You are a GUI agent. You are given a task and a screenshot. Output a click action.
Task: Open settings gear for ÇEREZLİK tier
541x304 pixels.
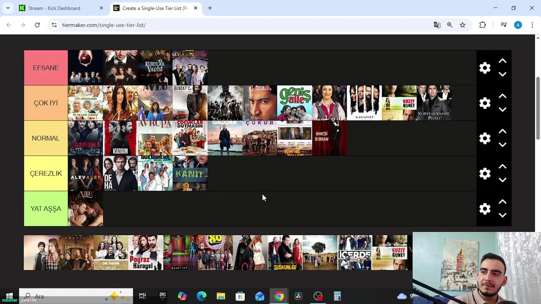pyautogui.click(x=485, y=174)
